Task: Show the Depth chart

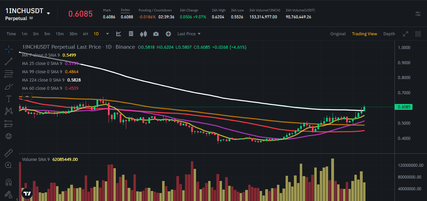Action: tap(389, 34)
